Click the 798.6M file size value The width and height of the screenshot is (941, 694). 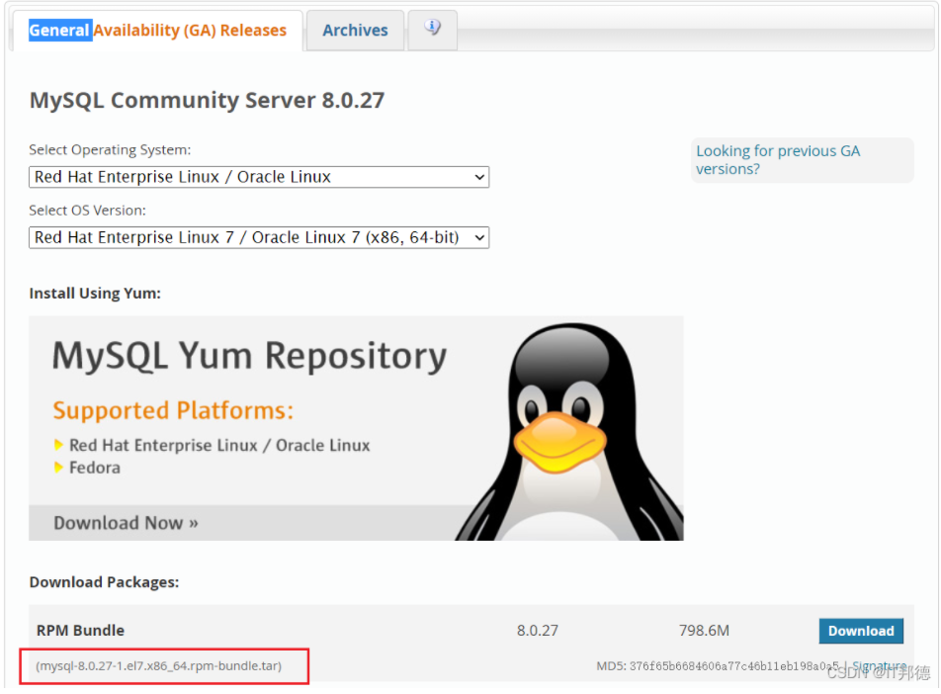pos(704,631)
